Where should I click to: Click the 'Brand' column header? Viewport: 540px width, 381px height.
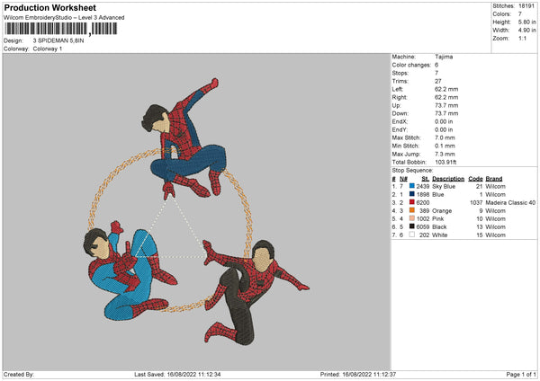494,179
